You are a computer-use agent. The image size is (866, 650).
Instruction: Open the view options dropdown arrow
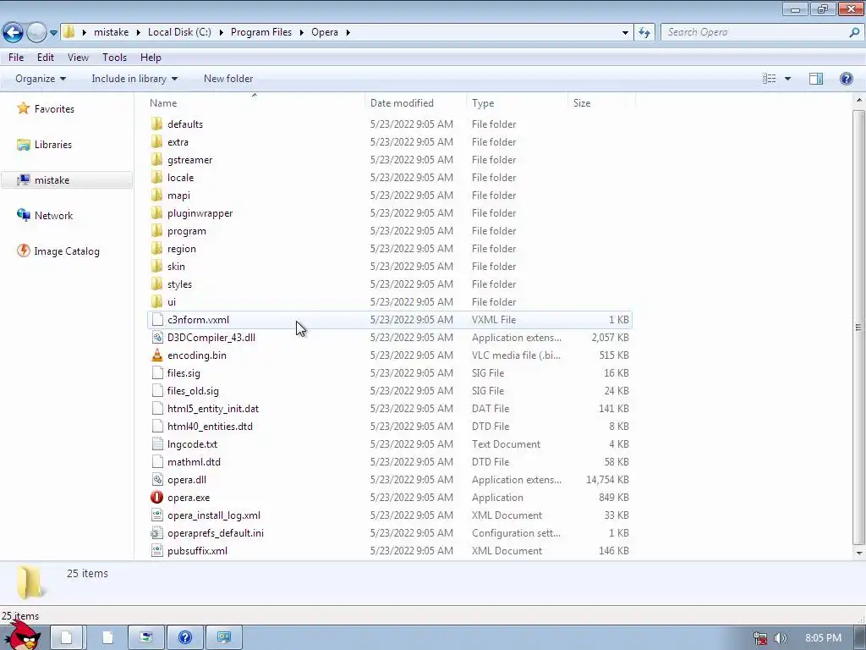[787, 79]
